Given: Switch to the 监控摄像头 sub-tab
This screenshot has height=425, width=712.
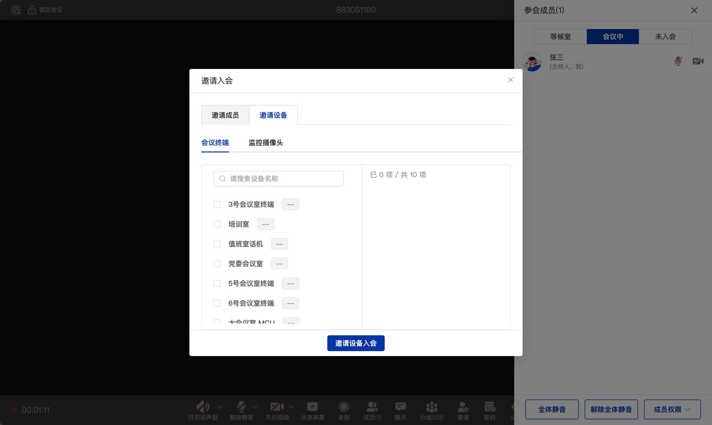Looking at the screenshot, I should click(266, 143).
